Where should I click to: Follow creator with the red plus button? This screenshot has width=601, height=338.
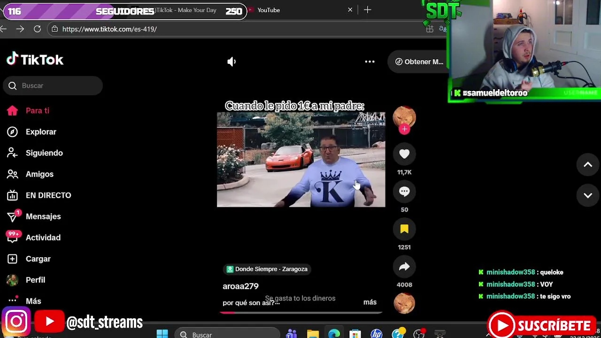click(404, 129)
